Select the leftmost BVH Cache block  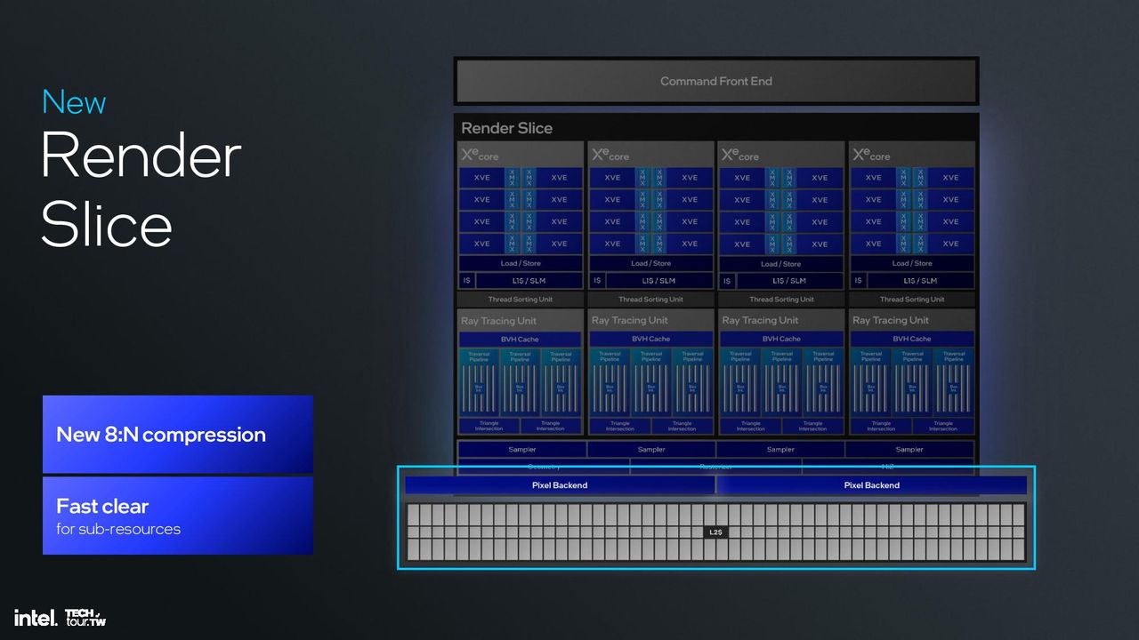[521, 340]
